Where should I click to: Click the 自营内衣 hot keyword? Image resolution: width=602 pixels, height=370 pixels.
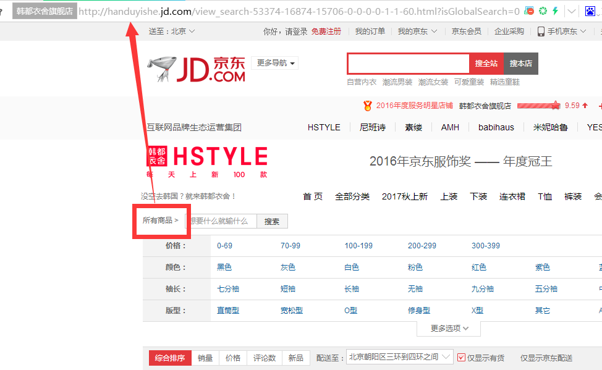click(362, 82)
